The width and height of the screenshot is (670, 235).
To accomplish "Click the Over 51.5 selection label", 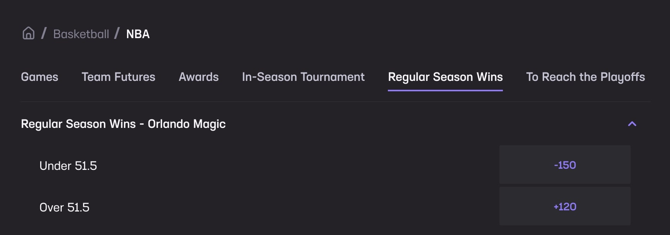I will (x=64, y=207).
